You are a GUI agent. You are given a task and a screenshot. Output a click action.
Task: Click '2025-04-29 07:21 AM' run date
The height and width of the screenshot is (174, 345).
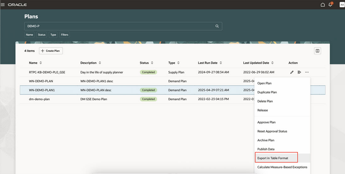tap(213, 90)
